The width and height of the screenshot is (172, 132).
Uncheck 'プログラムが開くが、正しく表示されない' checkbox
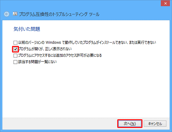[x=15, y=49]
